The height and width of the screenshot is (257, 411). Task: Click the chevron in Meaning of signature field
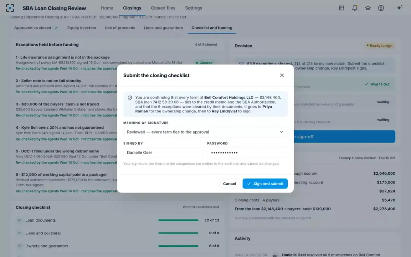[x=282, y=132]
